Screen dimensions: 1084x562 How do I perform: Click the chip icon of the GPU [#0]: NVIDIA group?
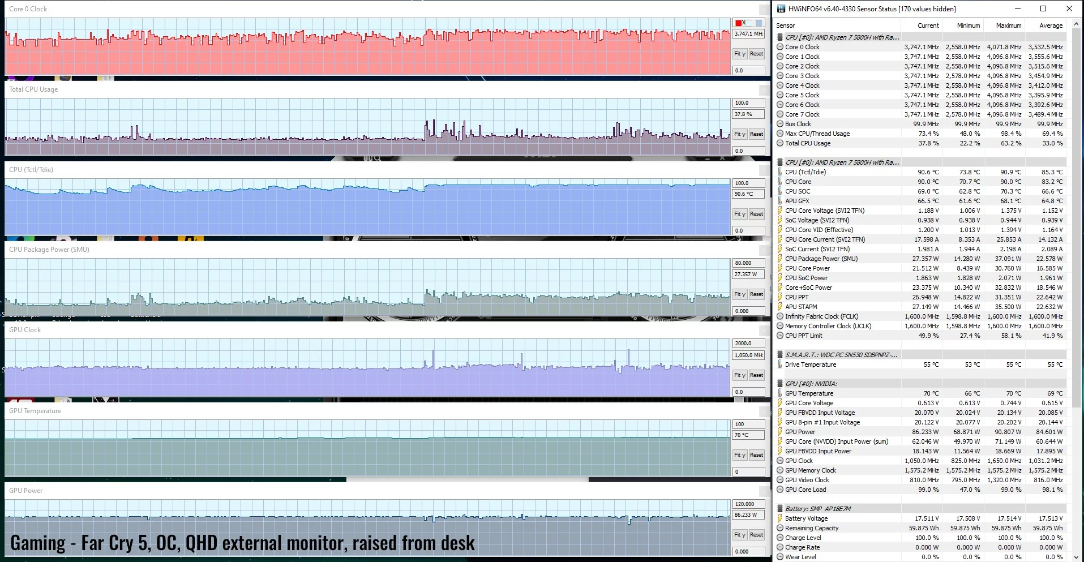pos(781,384)
